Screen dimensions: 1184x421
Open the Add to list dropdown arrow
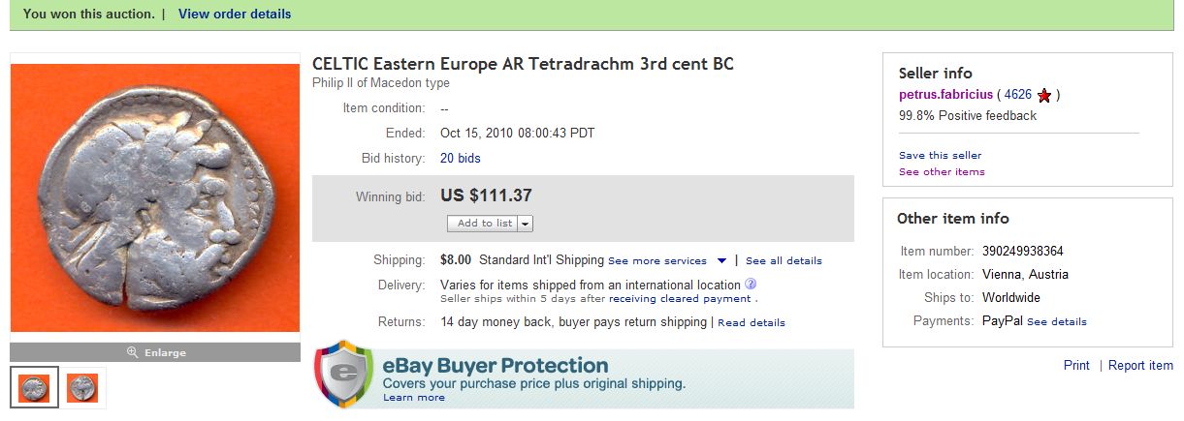(x=526, y=224)
